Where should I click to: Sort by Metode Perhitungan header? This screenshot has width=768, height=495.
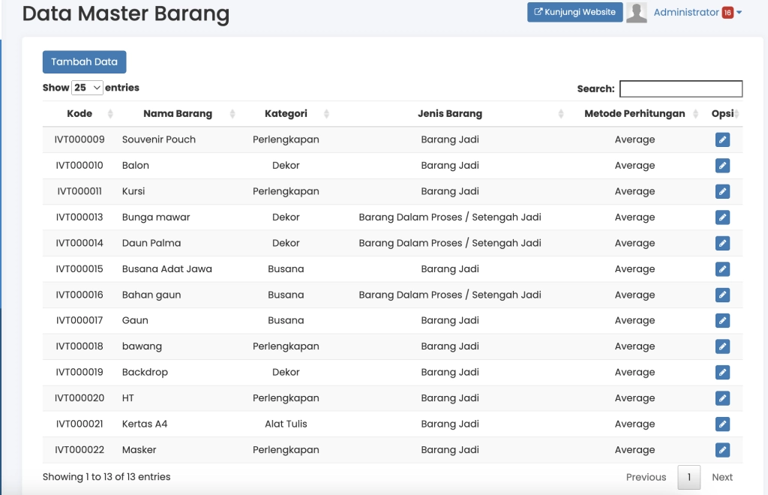click(x=634, y=114)
